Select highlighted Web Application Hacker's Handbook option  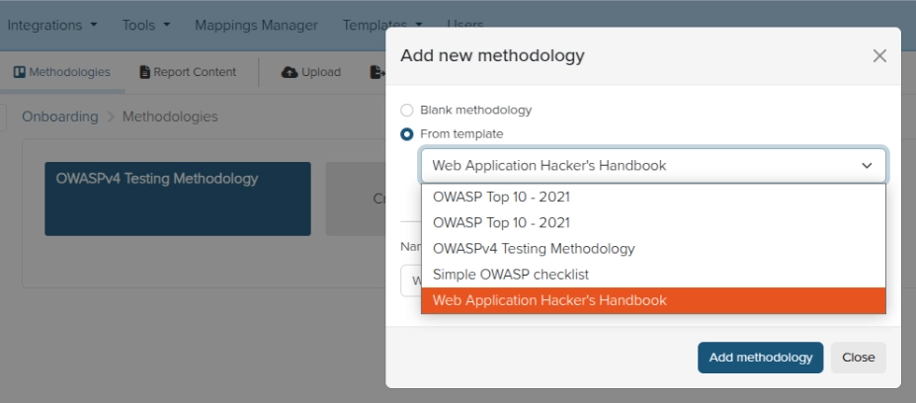click(x=653, y=300)
